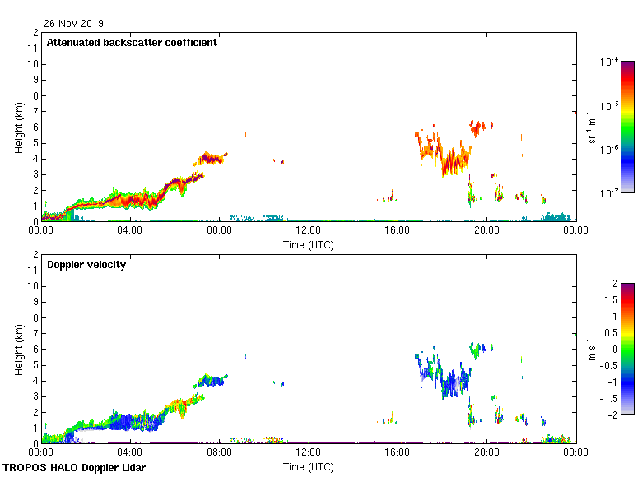Click the 16:00 tick label on Doppler plot
This screenshot has height=477, width=642.
pos(397,453)
